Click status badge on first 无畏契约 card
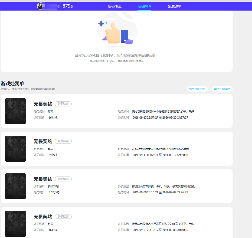The width and height of the screenshot is (252, 238). tap(63, 104)
